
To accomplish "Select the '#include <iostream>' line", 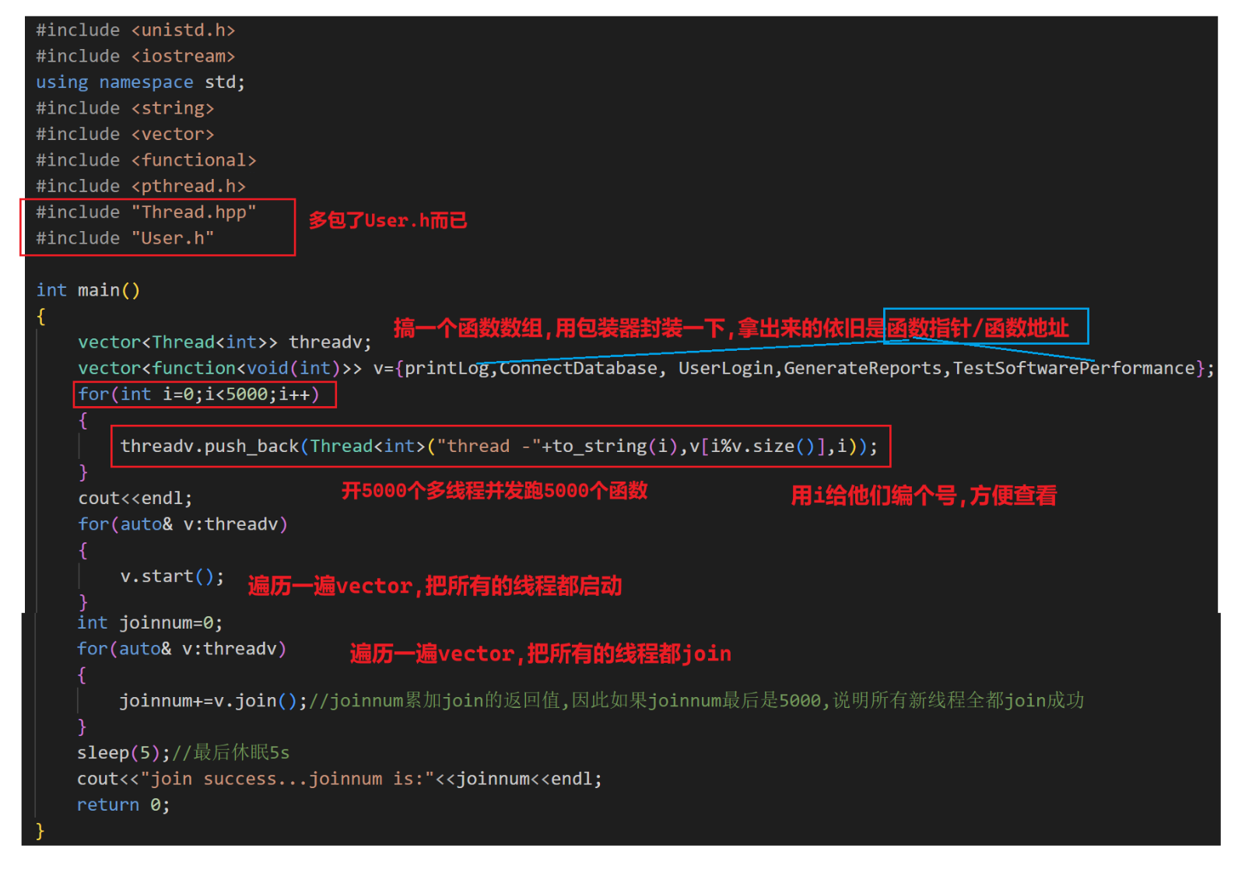I will coord(135,56).
